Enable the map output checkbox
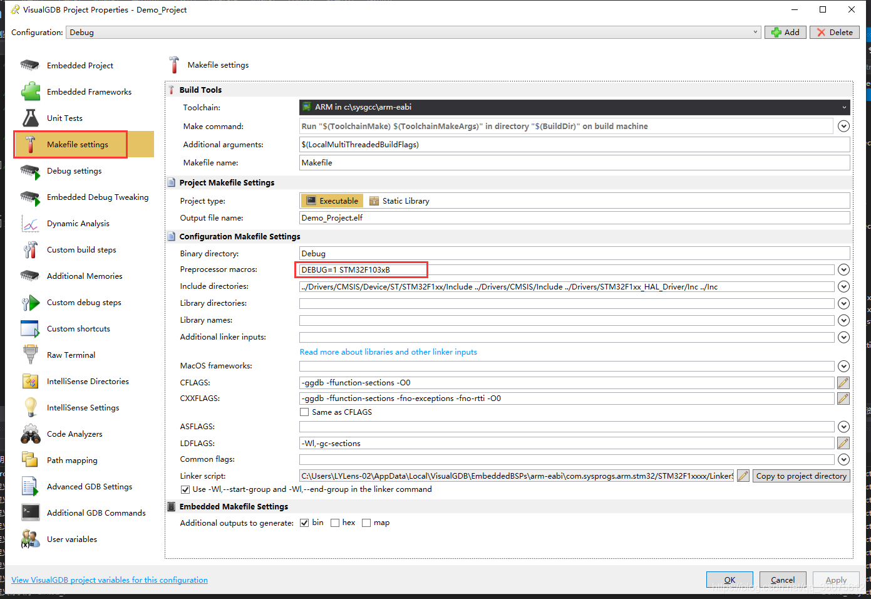This screenshot has width=871, height=599. [x=366, y=523]
